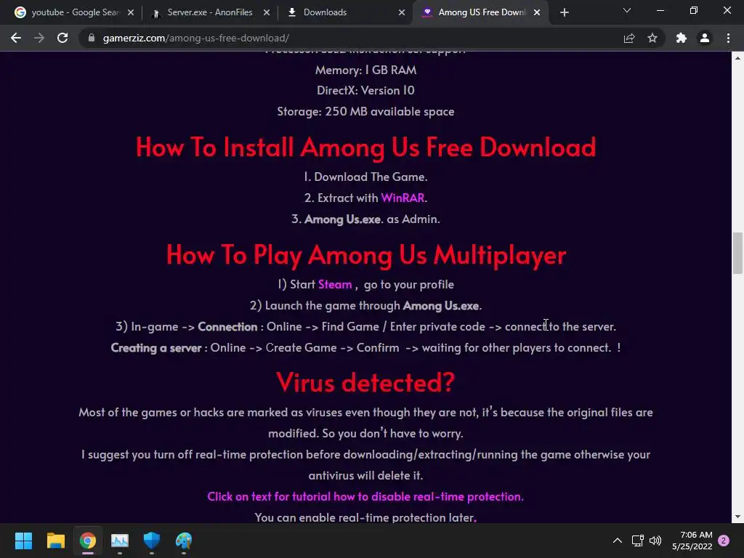The height and width of the screenshot is (558, 744).
Task: Click 'How To Play Among Us Multiplayer' heading
Action: (366, 255)
